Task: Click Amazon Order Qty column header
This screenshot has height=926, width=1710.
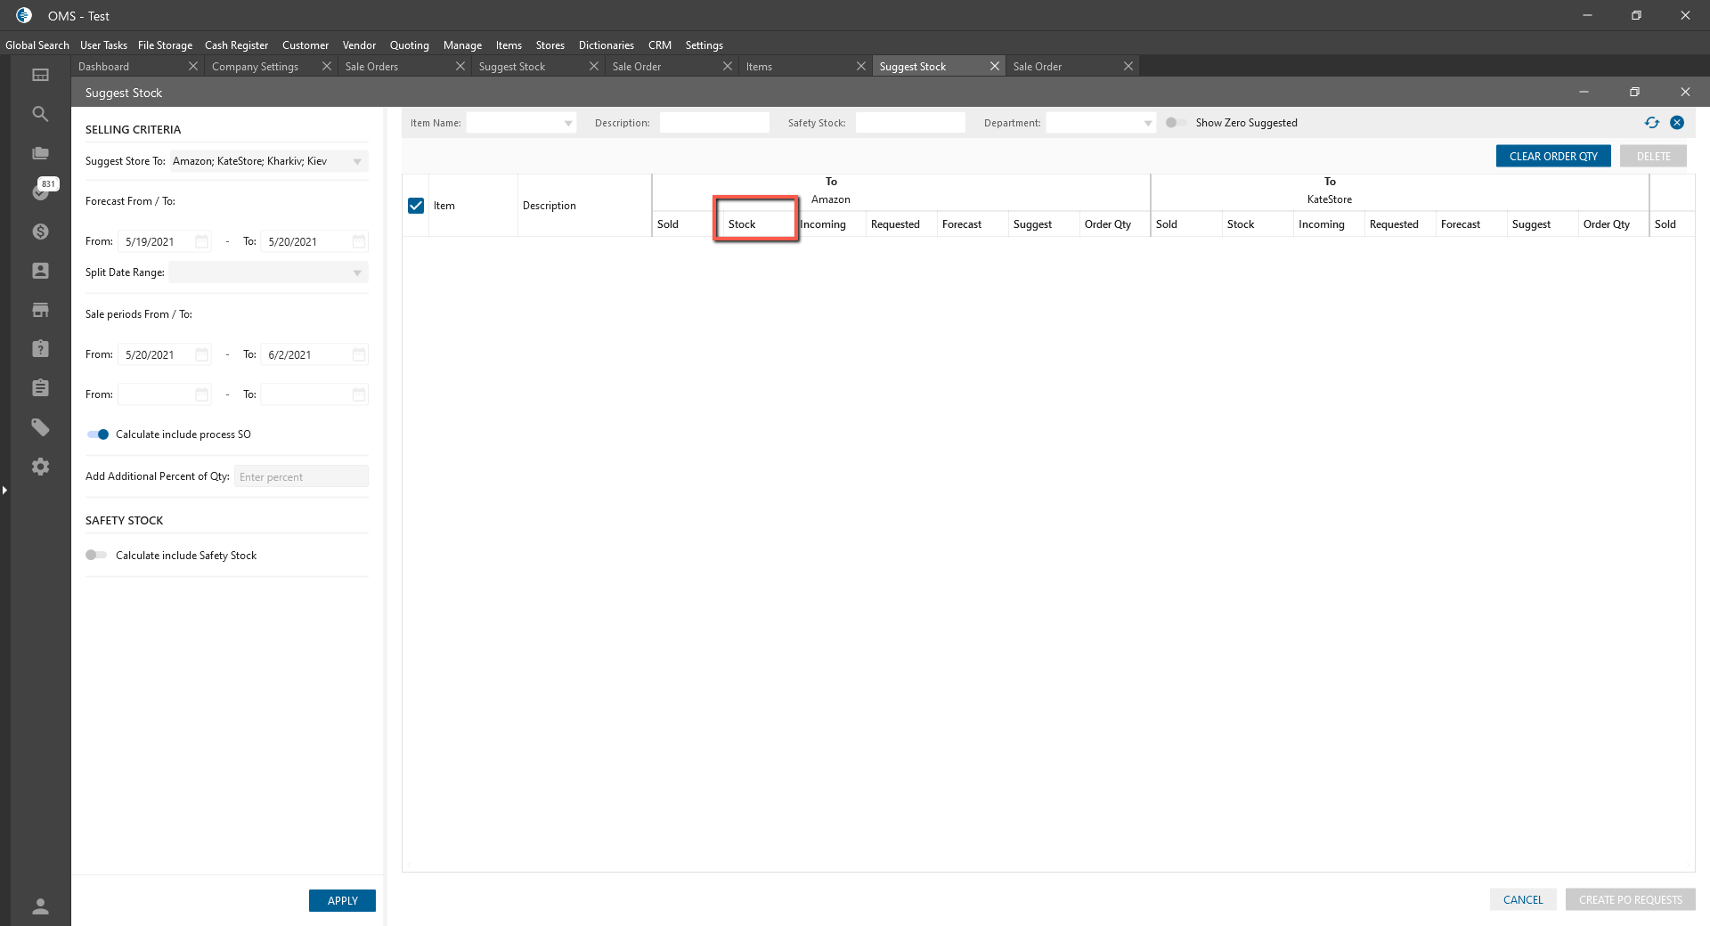Action: pyautogui.click(x=1115, y=224)
